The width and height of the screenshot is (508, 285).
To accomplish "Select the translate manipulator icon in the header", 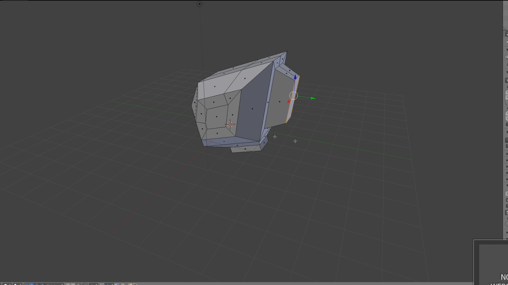I will [31, 283].
